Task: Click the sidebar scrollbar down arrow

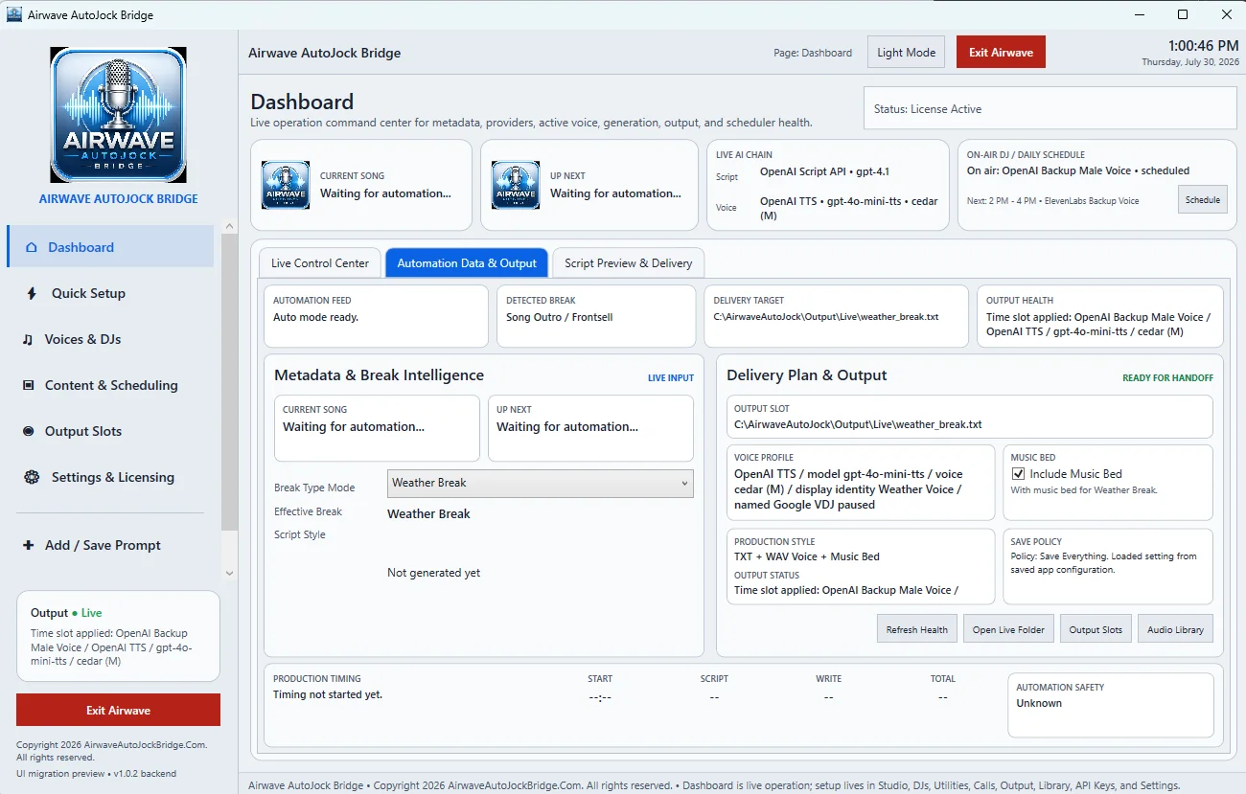Action: [229, 574]
